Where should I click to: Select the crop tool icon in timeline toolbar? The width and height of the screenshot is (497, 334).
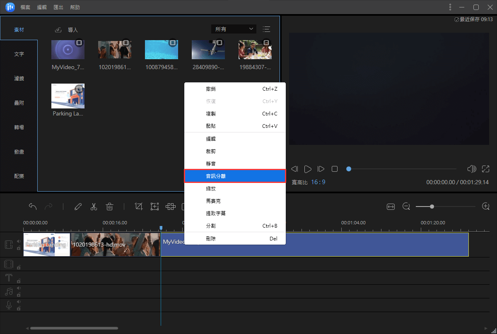[x=139, y=207]
